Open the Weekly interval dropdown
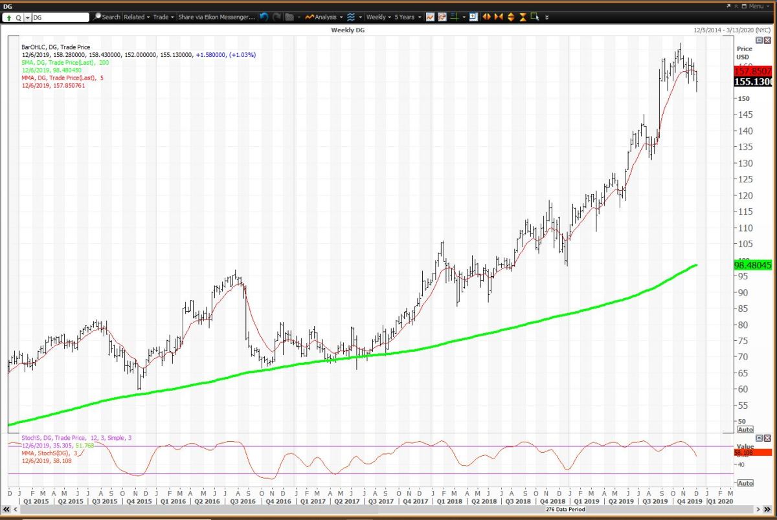The height and width of the screenshot is (520, 777). tap(378, 17)
